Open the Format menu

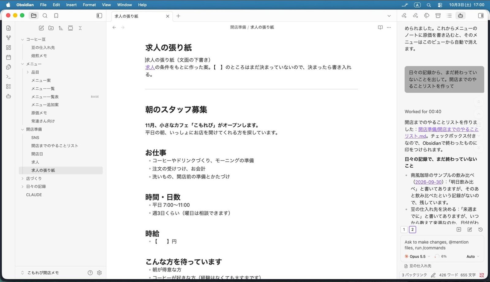coord(89,5)
